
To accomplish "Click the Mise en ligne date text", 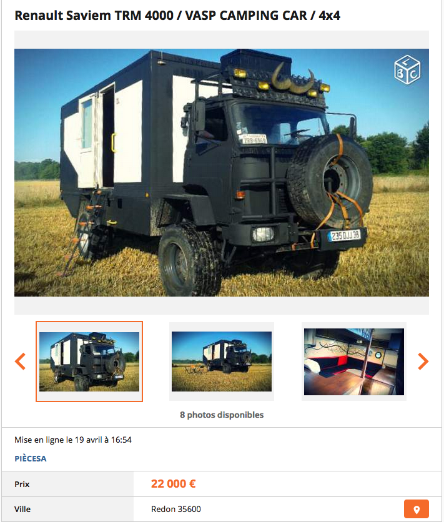I will pos(73,440).
